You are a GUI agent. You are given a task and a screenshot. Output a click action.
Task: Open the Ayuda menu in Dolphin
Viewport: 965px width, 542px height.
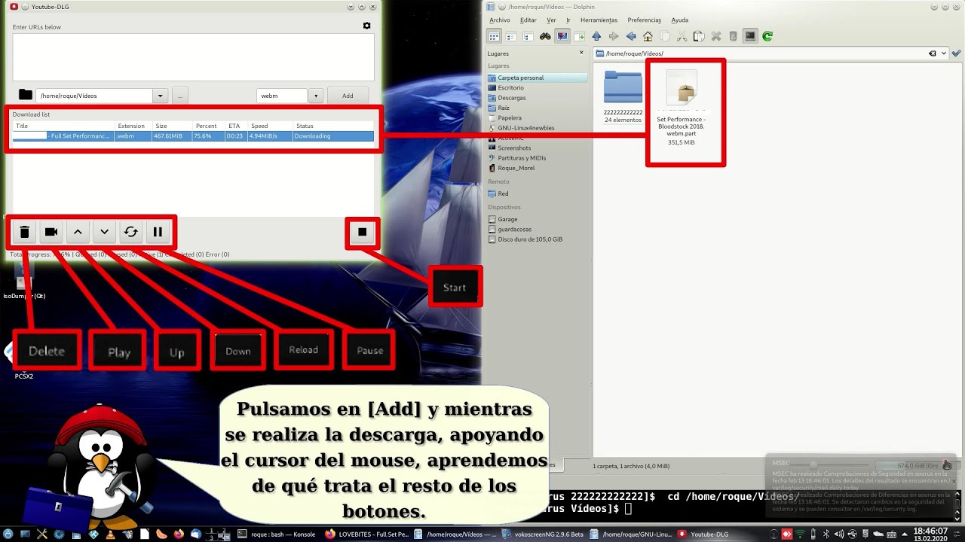(x=679, y=20)
